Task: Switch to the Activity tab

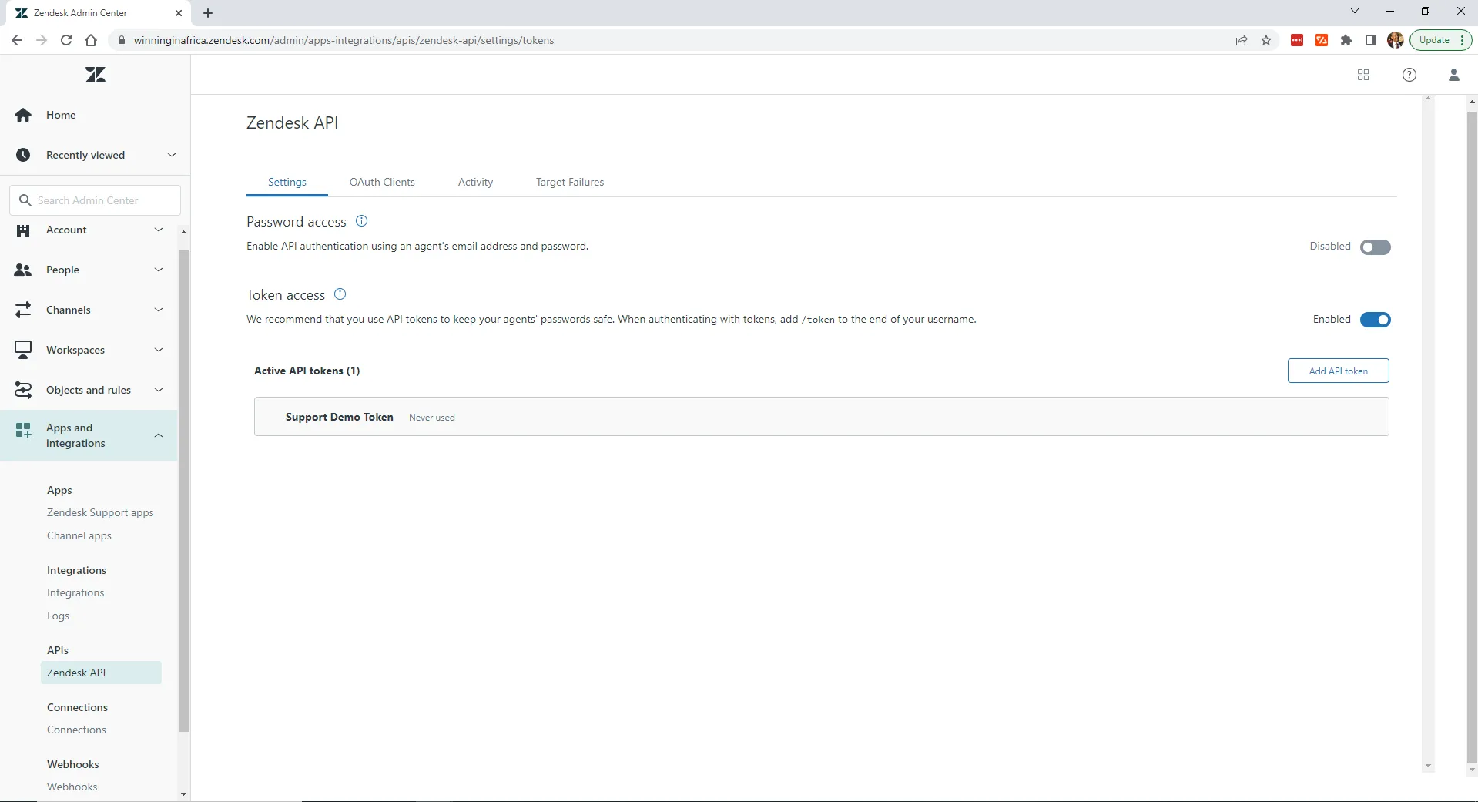Action: click(475, 182)
